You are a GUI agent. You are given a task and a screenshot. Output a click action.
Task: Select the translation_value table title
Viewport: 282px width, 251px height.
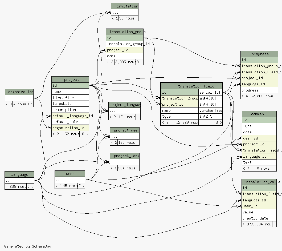click(259, 182)
